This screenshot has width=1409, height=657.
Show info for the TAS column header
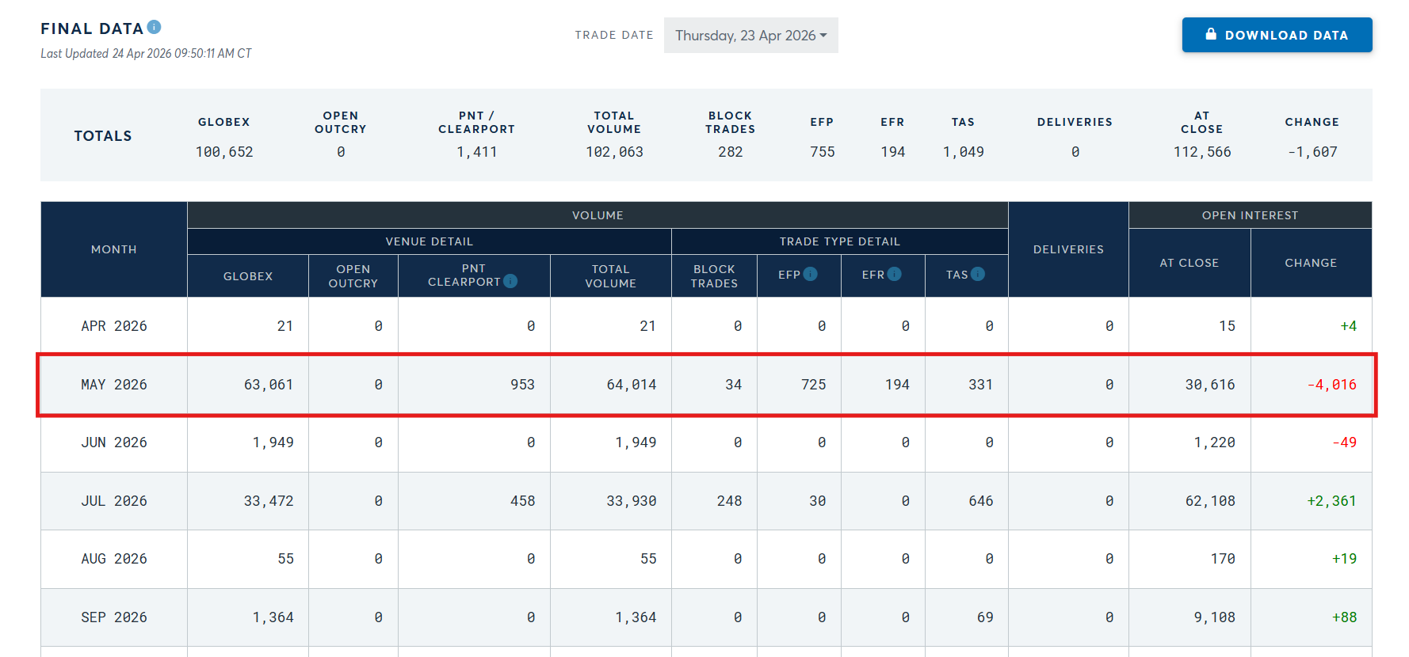click(978, 274)
